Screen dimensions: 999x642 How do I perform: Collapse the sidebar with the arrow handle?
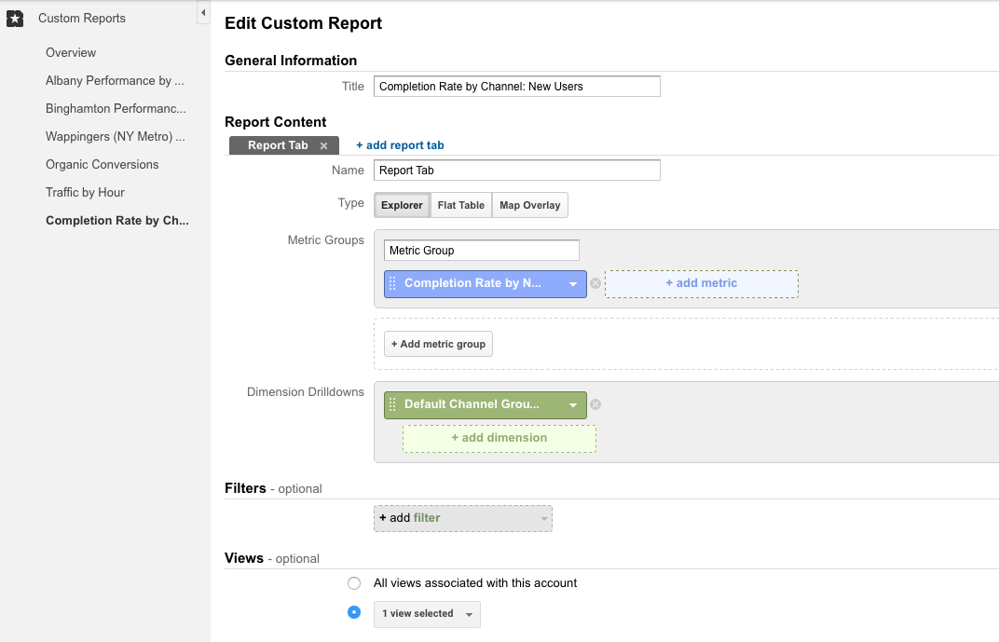point(203,13)
